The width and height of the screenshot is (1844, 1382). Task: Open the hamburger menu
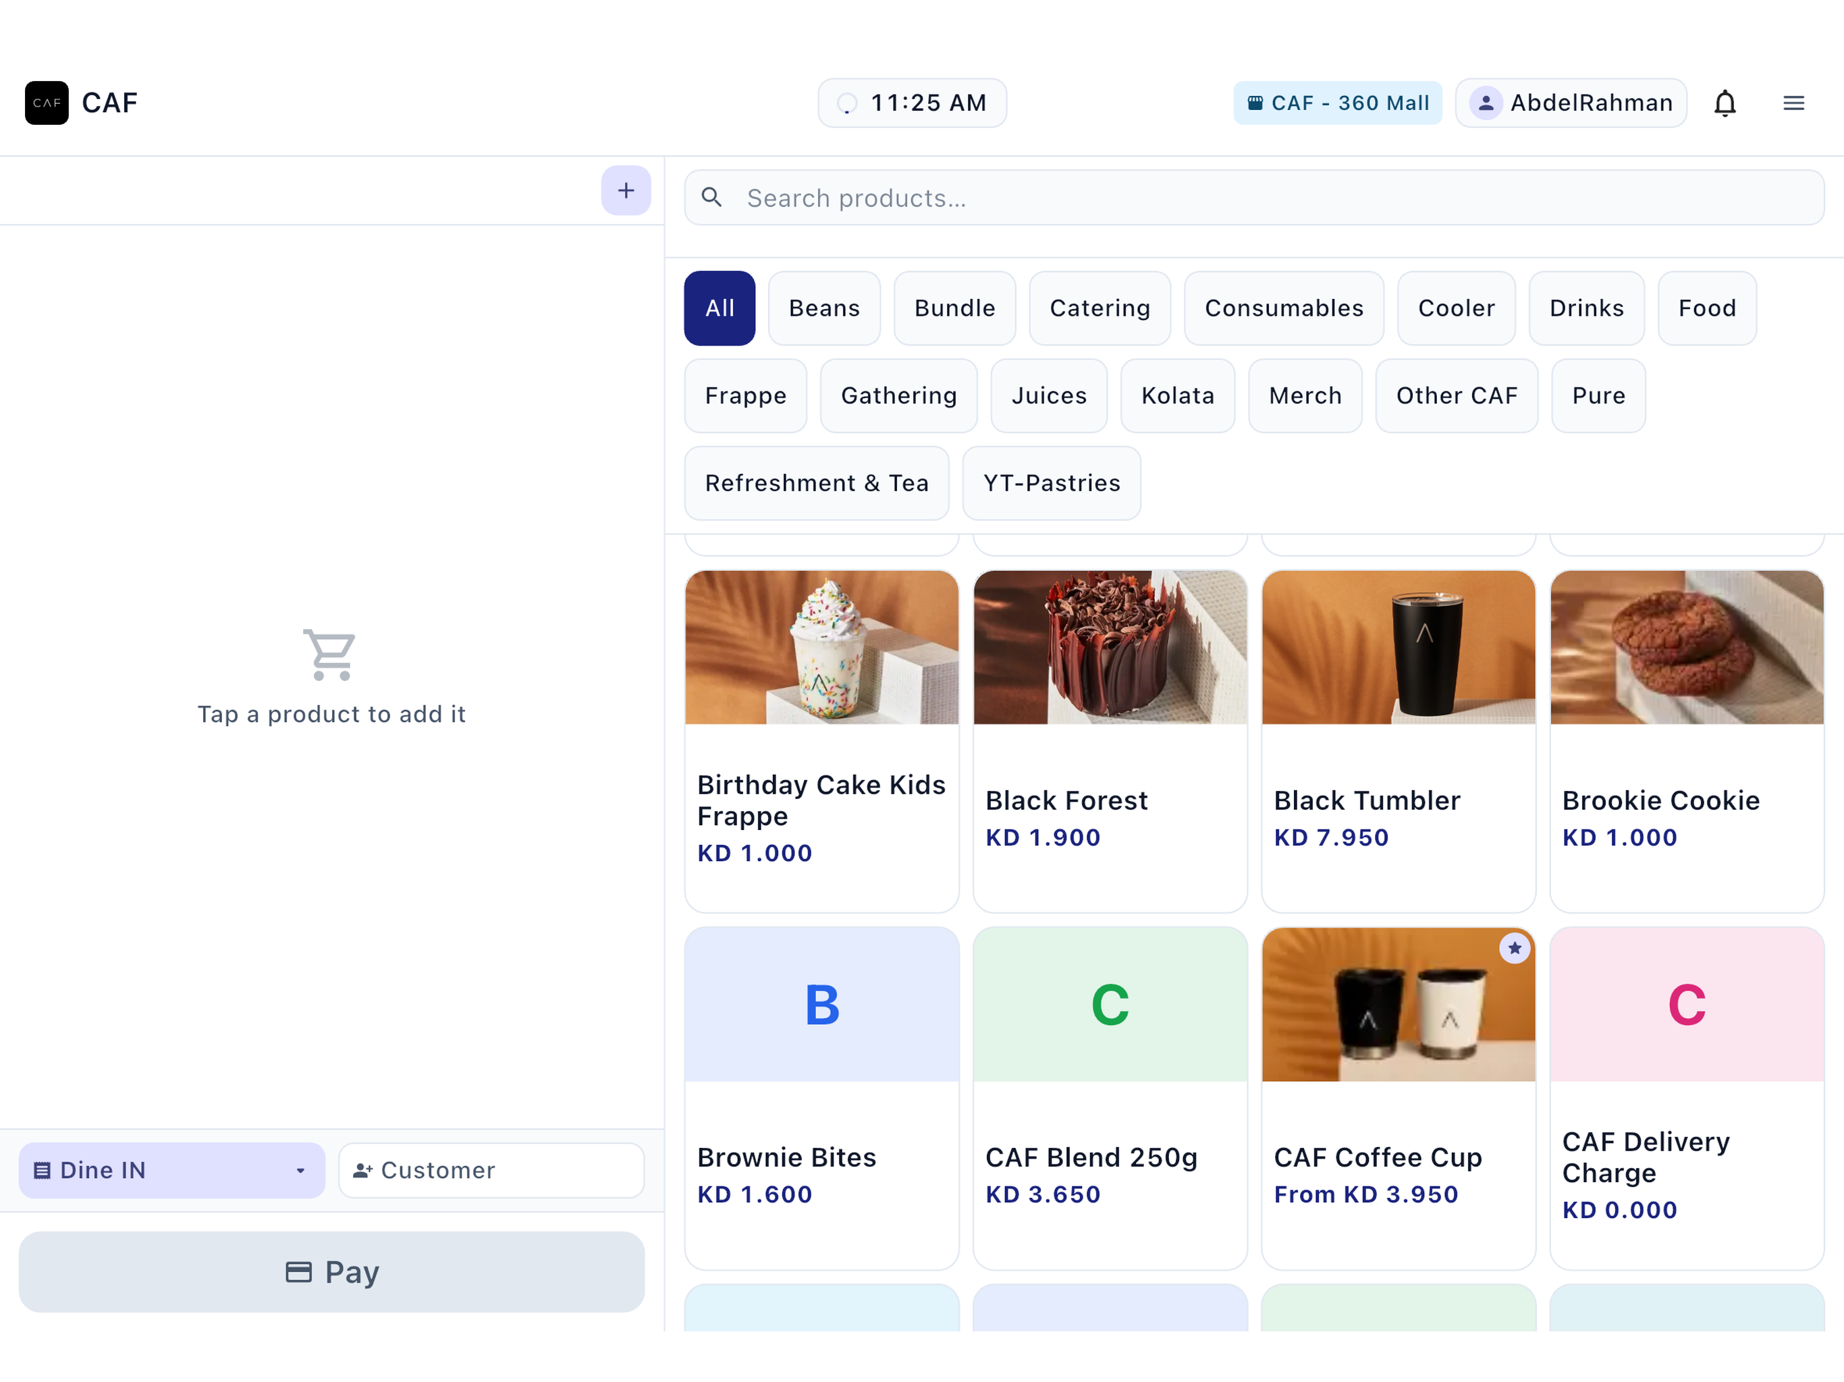coord(1794,103)
